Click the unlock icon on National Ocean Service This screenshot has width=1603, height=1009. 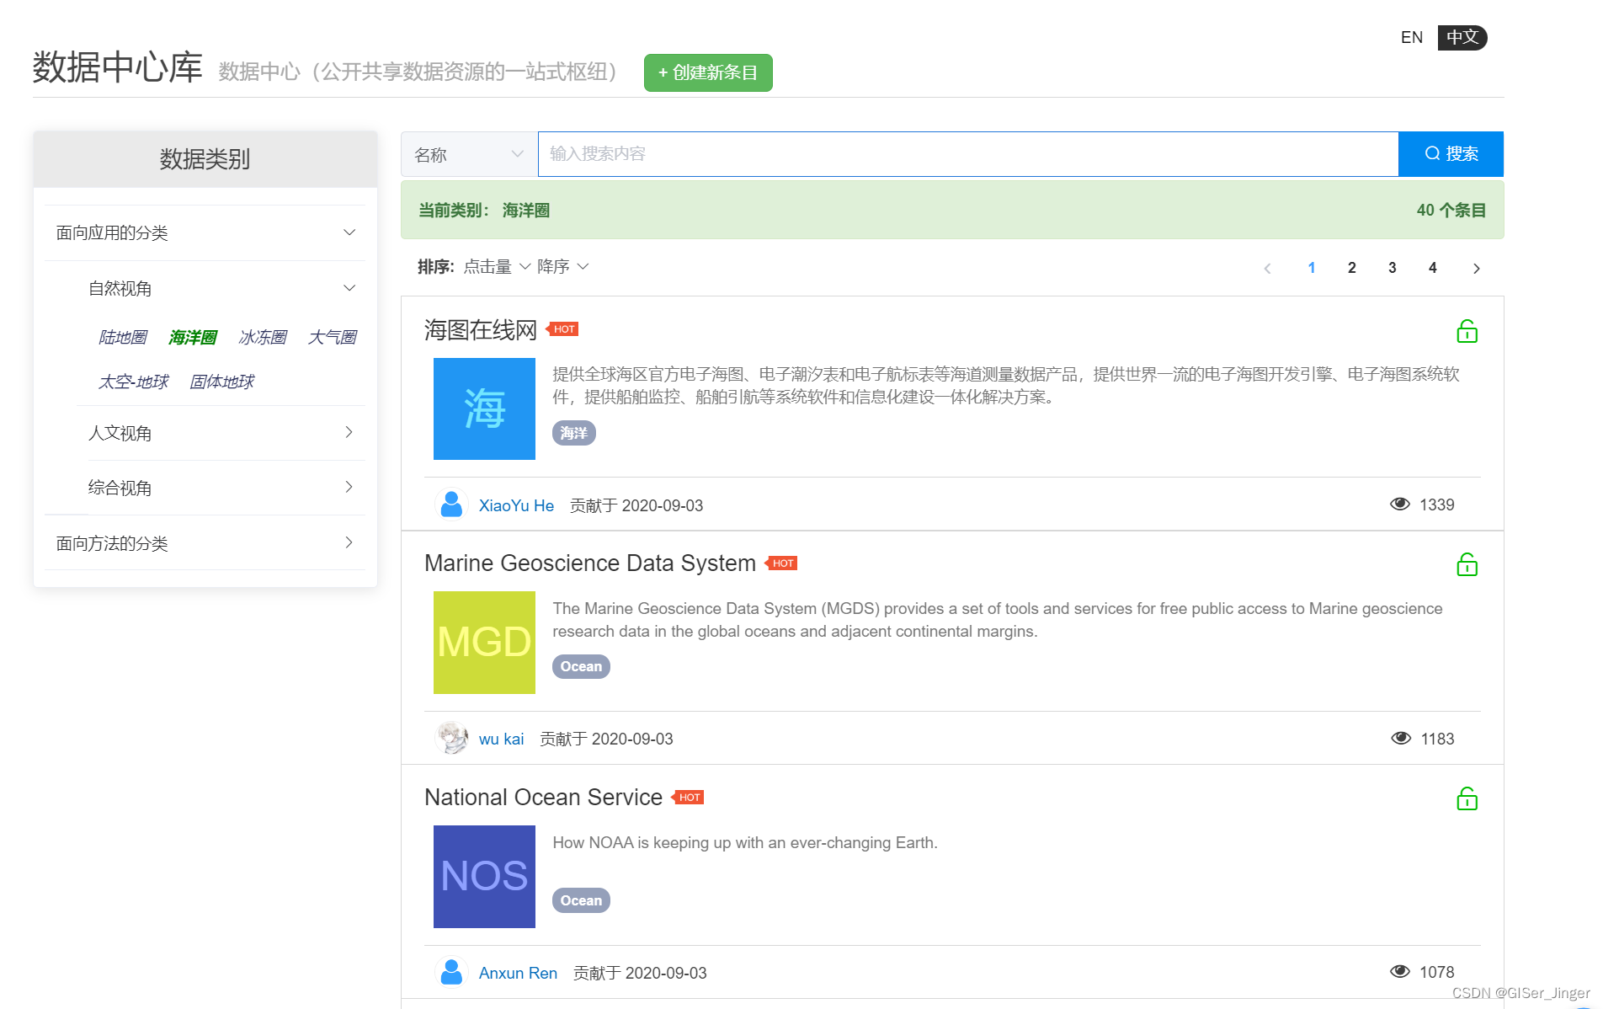point(1467,798)
